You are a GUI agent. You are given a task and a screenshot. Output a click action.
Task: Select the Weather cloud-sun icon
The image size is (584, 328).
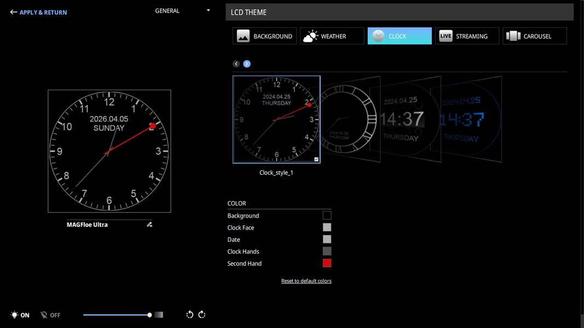pos(310,36)
